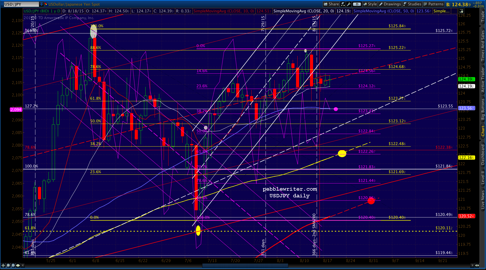The width and height of the screenshot is (486, 270).
Task: Click the $119.443 level label
Action: point(444,253)
